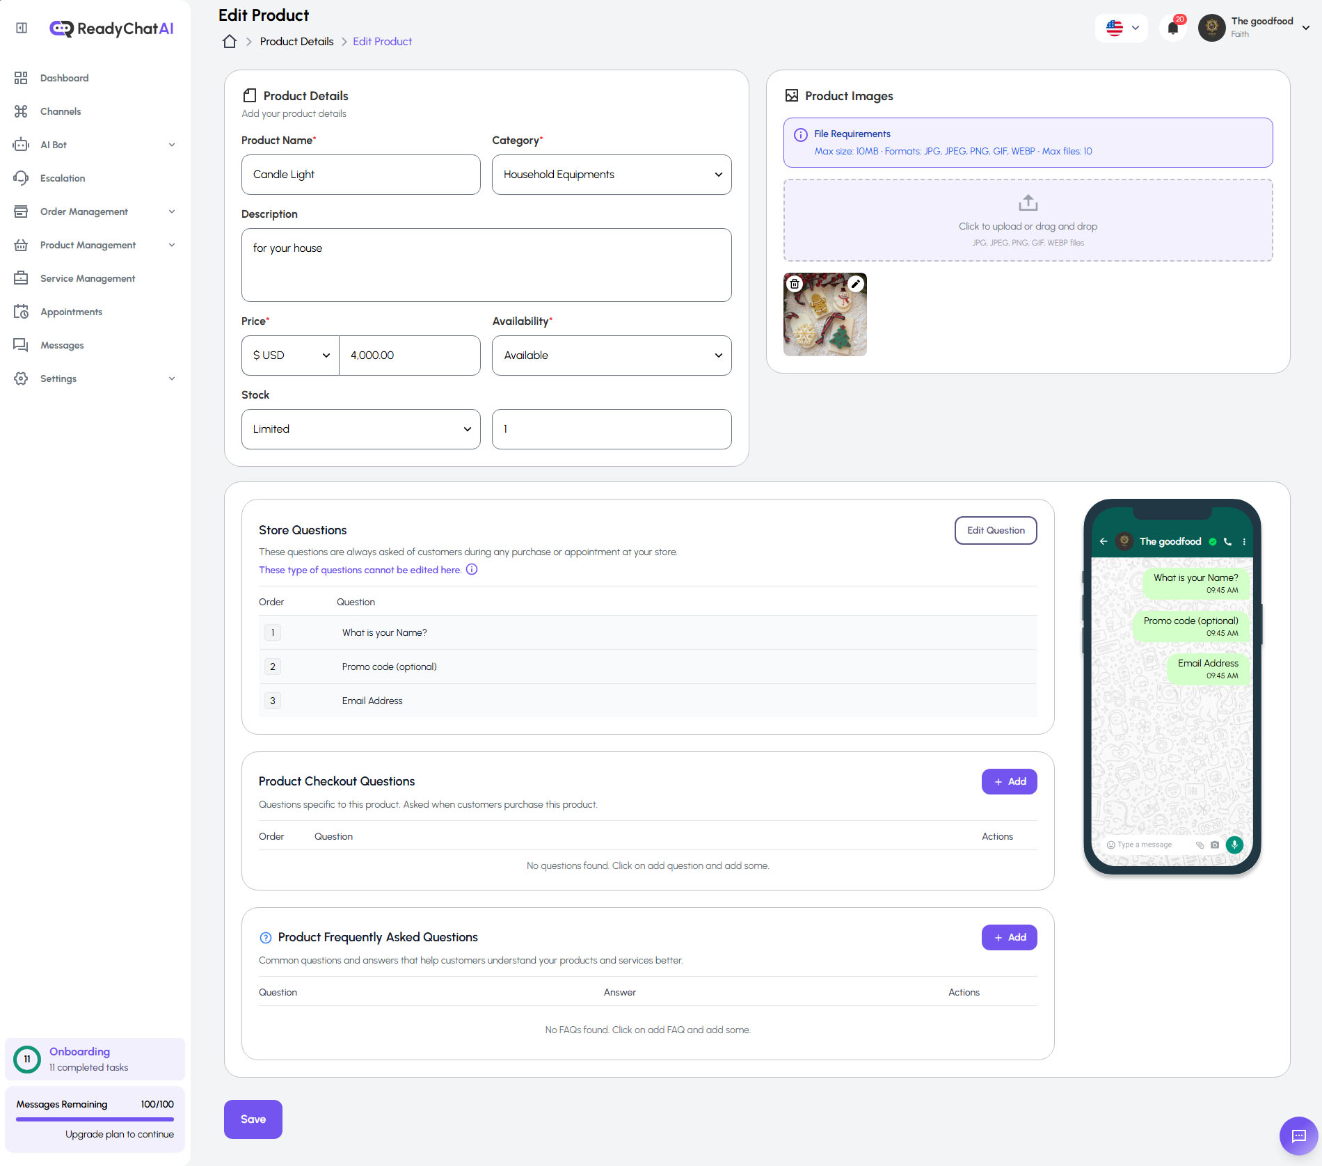The height and width of the screenshot is (1166, 1322).
Task: Expand the Settings section chevron
Action: coord(172,378)
